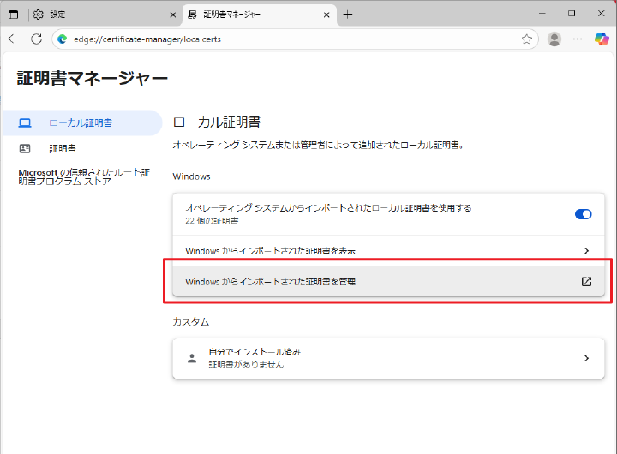Open 証明書 in the sidebar

62,148
